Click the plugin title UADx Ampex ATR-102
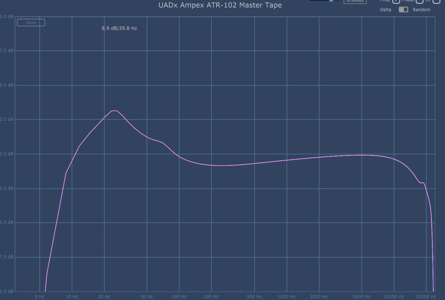Image resolution: width=445 pixels, height=300 pixels. pyautogui.click(x=220, y=5)
